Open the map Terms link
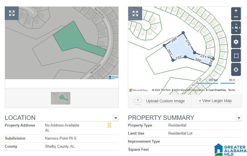247x156 pixels. click(x=231, y=90)
